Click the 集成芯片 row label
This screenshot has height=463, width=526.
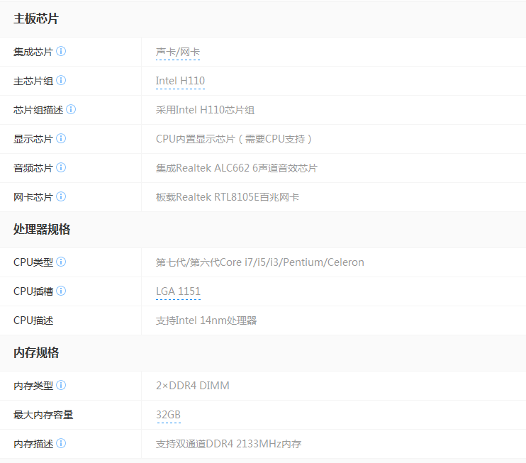(33, 52)
